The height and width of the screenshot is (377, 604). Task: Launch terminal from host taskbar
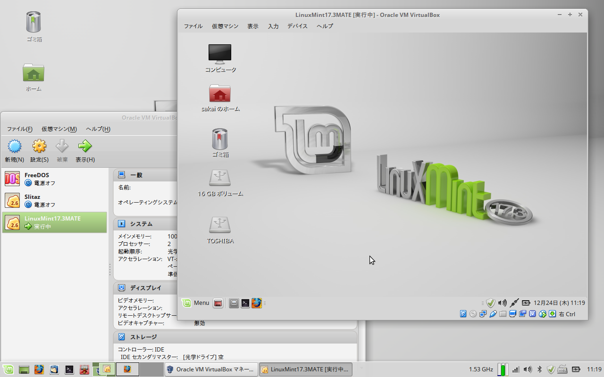click(x=69, y=369)
